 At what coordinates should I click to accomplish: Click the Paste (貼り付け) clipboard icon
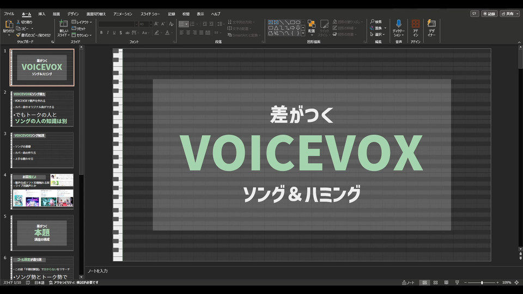(9, 24)
